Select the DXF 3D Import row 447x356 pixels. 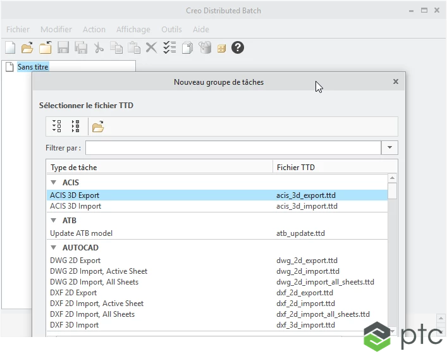tap(217, 325)
